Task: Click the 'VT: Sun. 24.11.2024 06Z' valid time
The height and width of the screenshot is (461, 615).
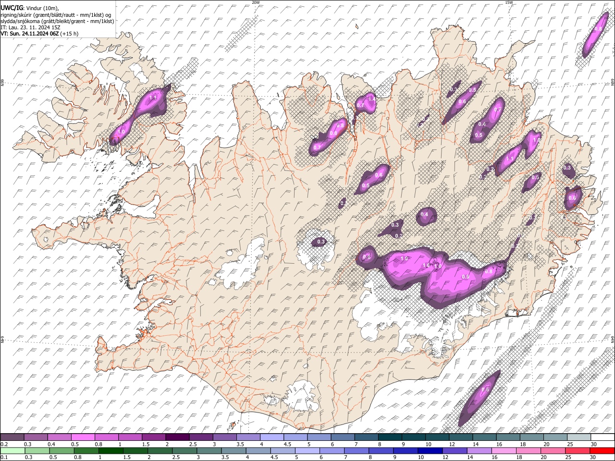Action: (x=30, y=34)
